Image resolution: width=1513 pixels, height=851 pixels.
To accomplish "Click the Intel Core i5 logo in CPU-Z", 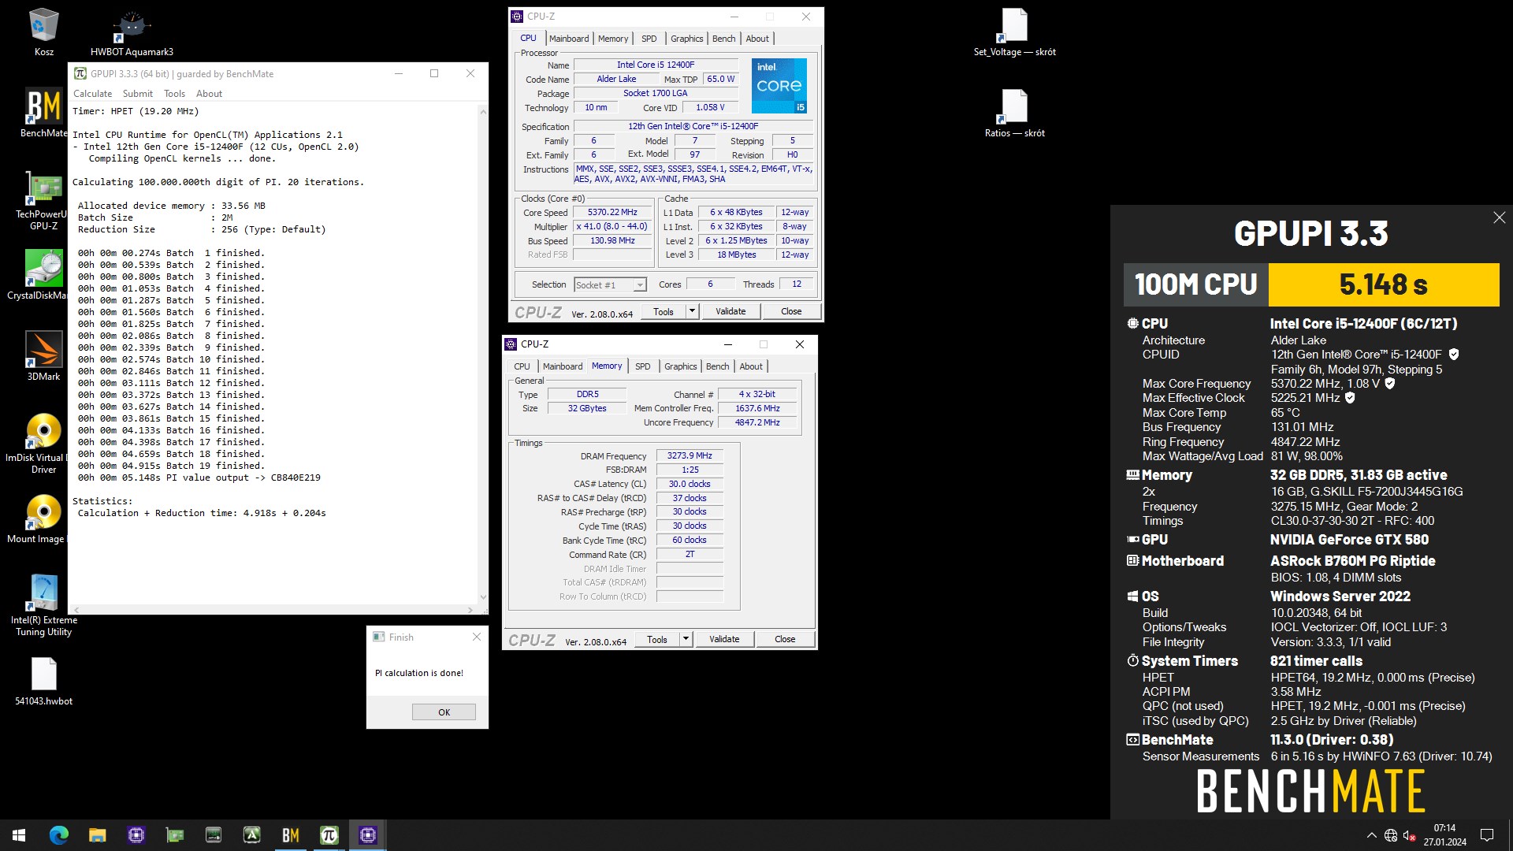I will pos(779,86).
